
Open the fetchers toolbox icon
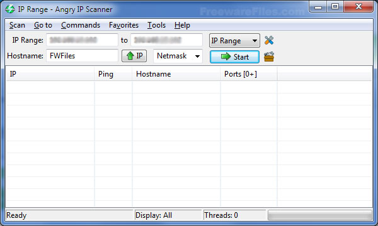[x=269, y=56]
